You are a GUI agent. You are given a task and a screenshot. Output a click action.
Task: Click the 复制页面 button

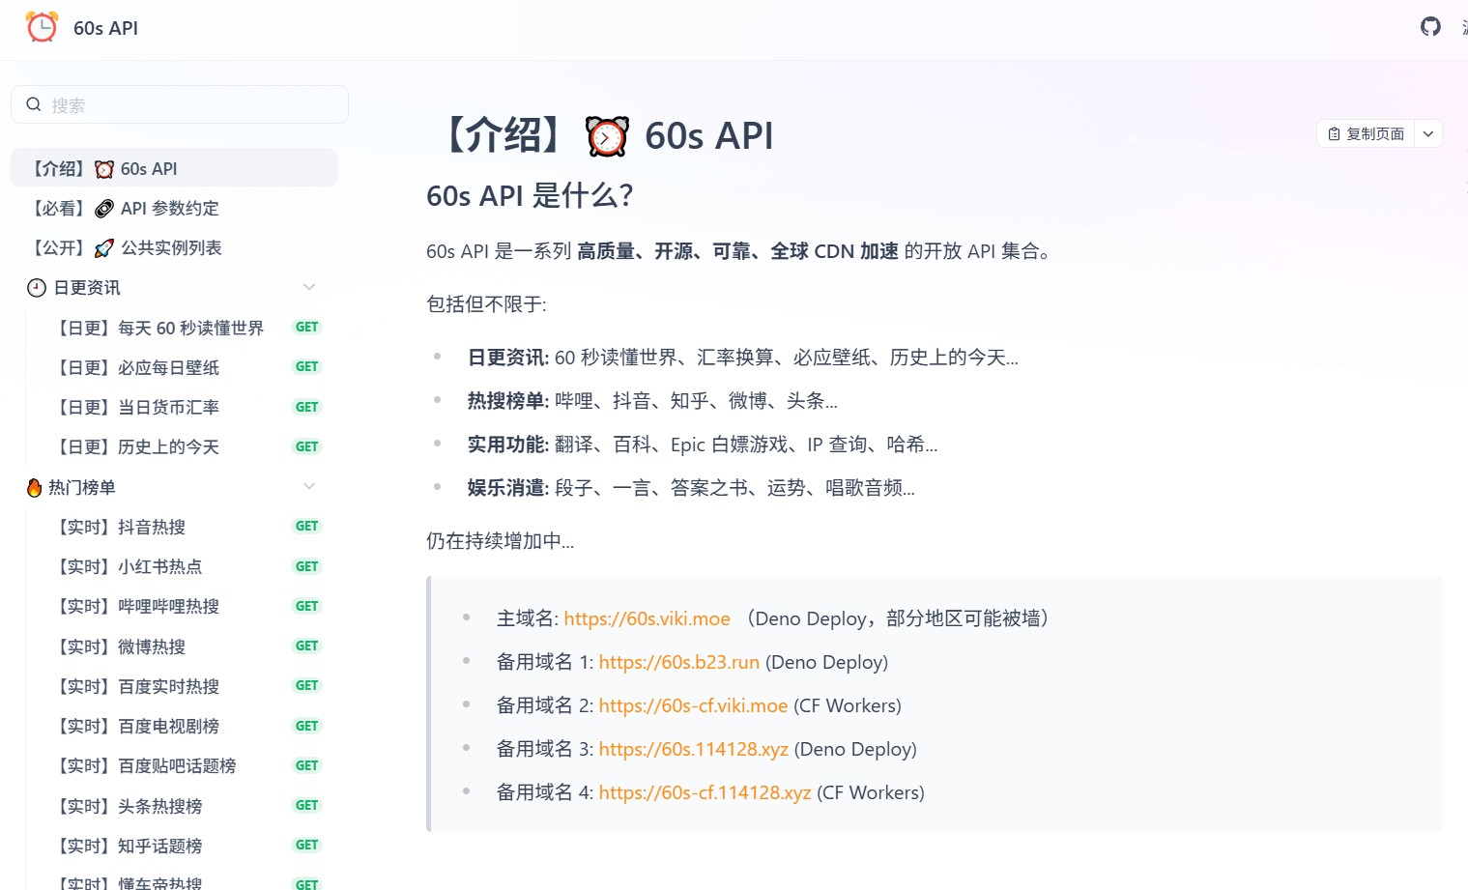(x=1366, y=133)
